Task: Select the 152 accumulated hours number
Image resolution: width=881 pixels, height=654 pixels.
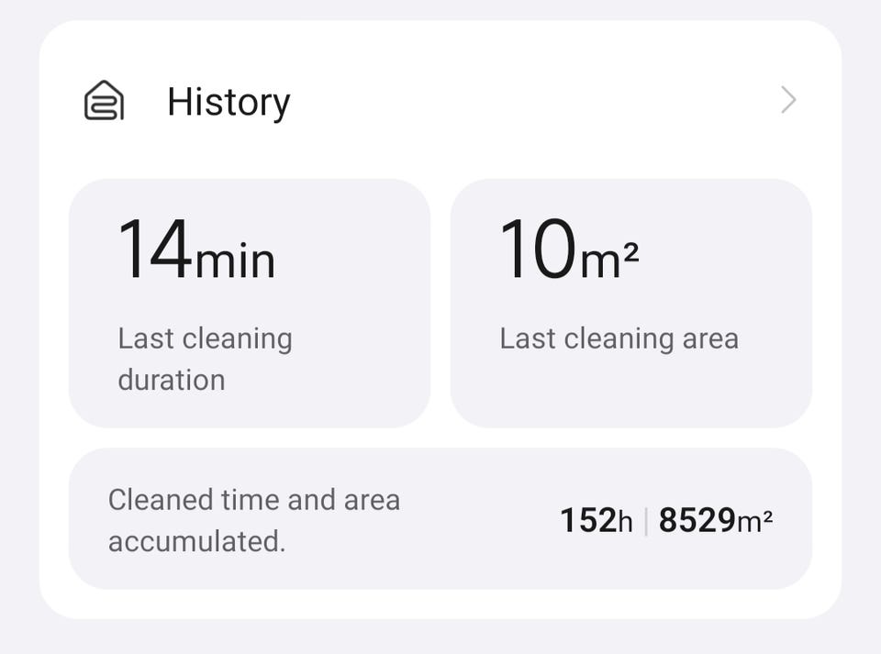Action: tap(587, 521)
